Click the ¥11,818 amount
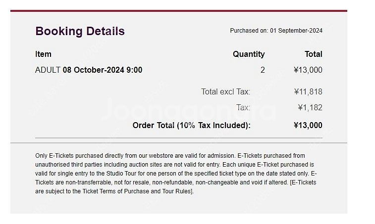Screen dimensions: 375x224 point(308,91)
